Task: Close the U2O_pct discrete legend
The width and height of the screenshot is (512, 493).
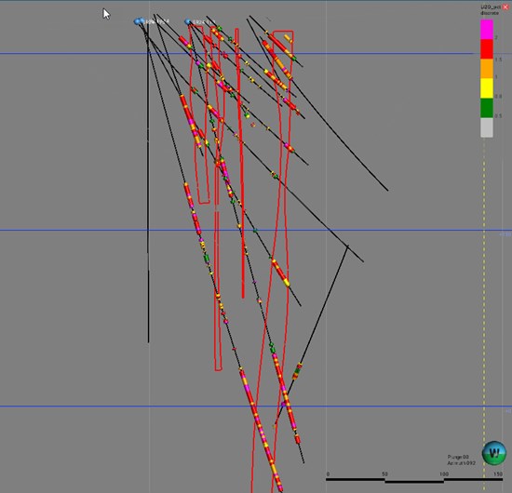Action: click(505, 7)
